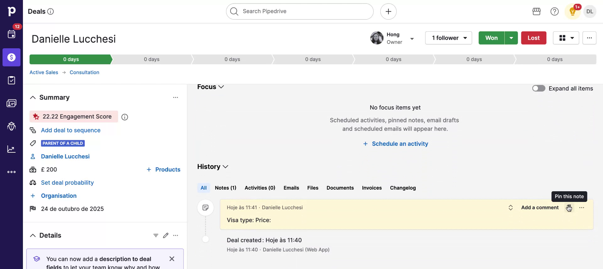This screenshot has height=269, width=603.
Task: Click the Engagement Score info icon
Action: (x=125, y=117)
